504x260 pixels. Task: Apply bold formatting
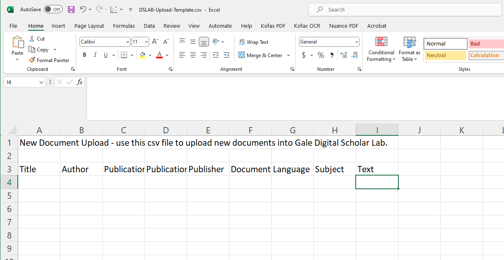[x=84, y=55]
